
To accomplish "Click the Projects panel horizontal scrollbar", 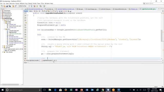I will (x=11, y=85).
